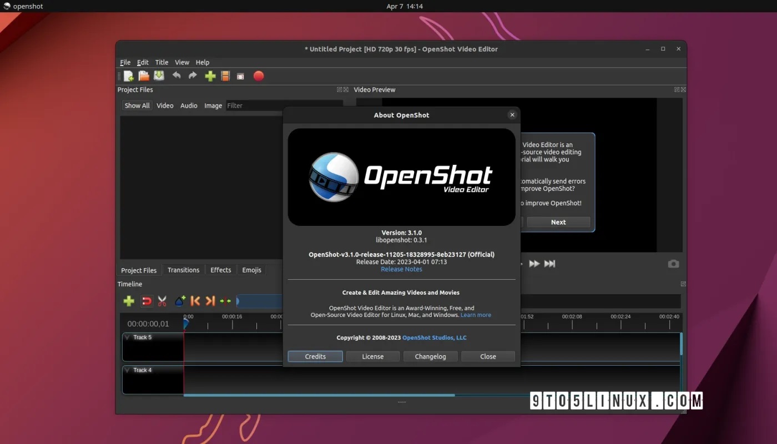This screenshot has width=777, height=444.
Task: Add a marker with the blue droplet icon
Action: coord(180,301)
